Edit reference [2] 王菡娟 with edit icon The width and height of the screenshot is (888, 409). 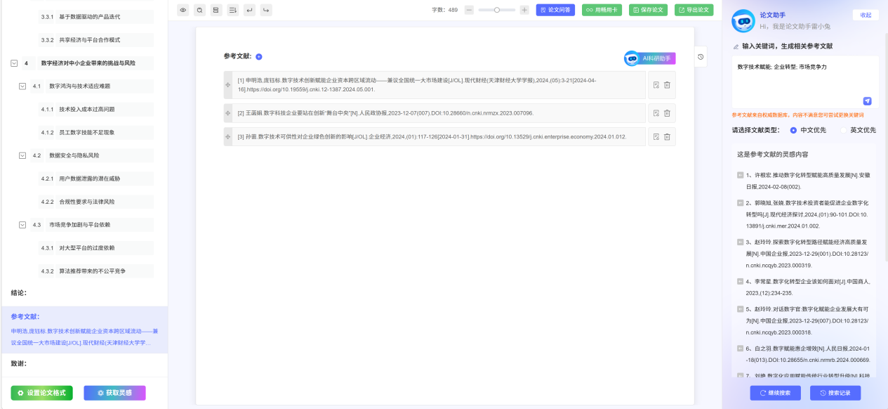[x=656, y=113]
